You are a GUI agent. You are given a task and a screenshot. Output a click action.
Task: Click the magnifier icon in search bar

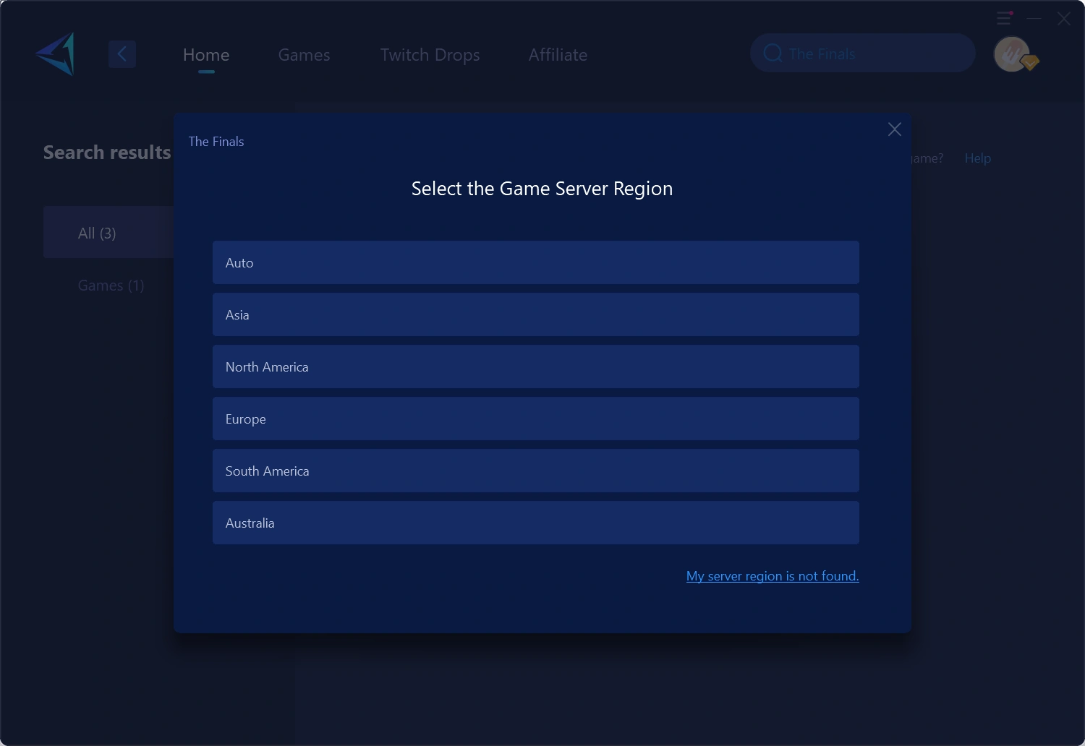pyautogui.click(x=773, y=53)
